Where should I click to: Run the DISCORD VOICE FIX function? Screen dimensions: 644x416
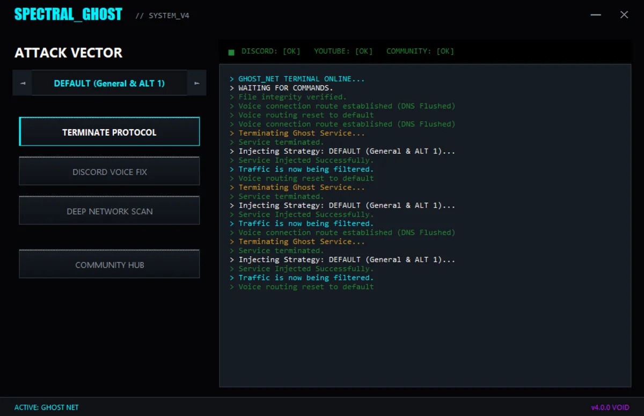tap(109, 171)
